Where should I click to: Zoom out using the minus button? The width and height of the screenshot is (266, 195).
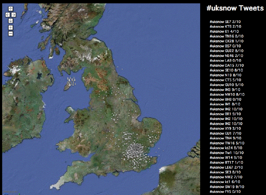coord(11,33)
